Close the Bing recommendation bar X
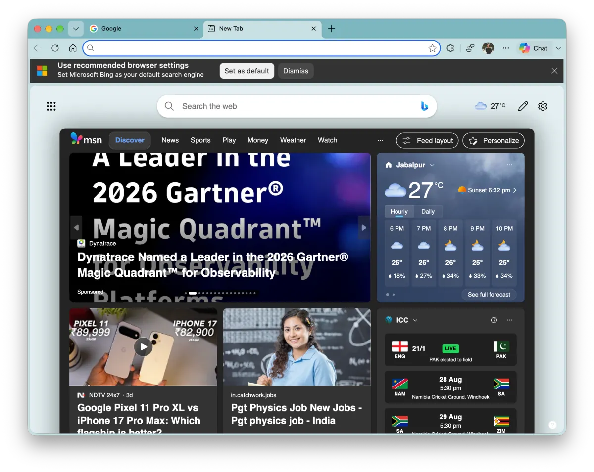Viewport: 594px width, 472px height. tap(554, 71)
